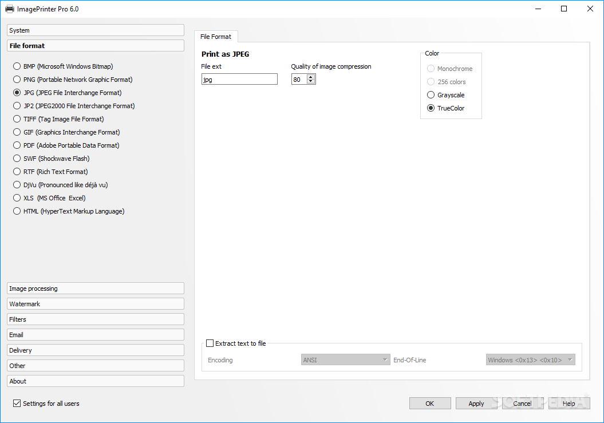The height and width of the screenshot is (423, 604).
Task: Open the Other section
Action: click(96, 365)
